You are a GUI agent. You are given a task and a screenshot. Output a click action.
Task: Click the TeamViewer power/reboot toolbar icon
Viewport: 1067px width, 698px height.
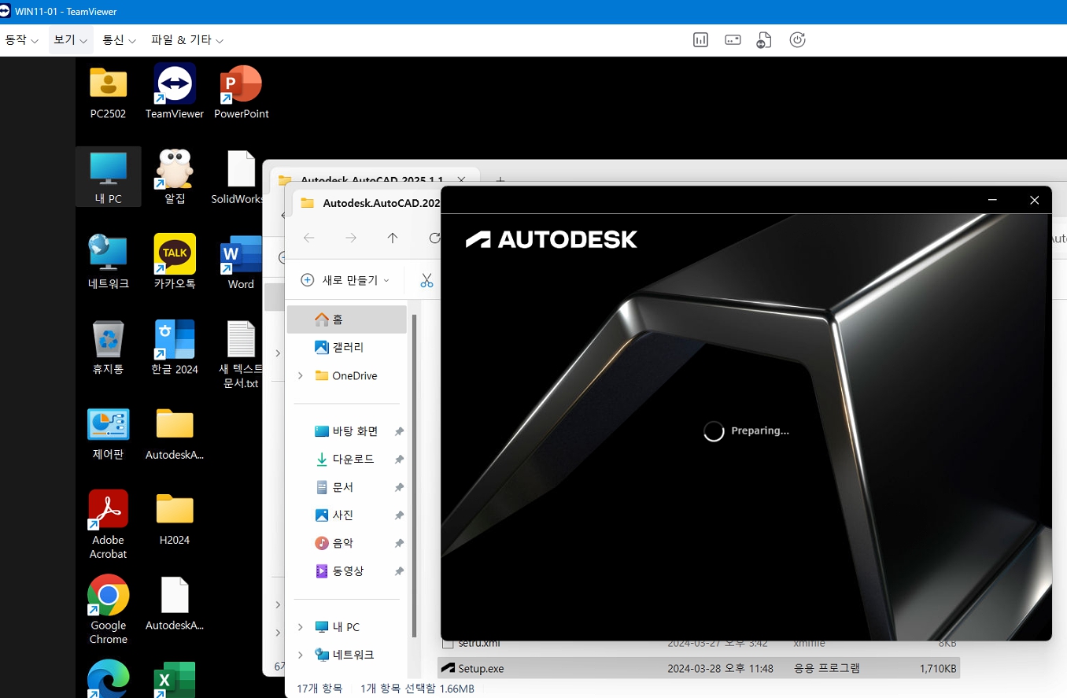click(797, 40)
